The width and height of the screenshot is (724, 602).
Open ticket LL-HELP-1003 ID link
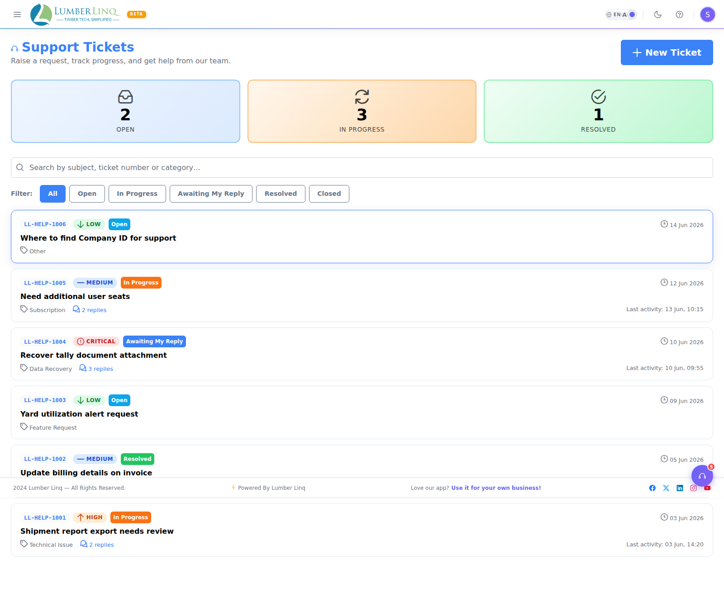coord(45,400)
